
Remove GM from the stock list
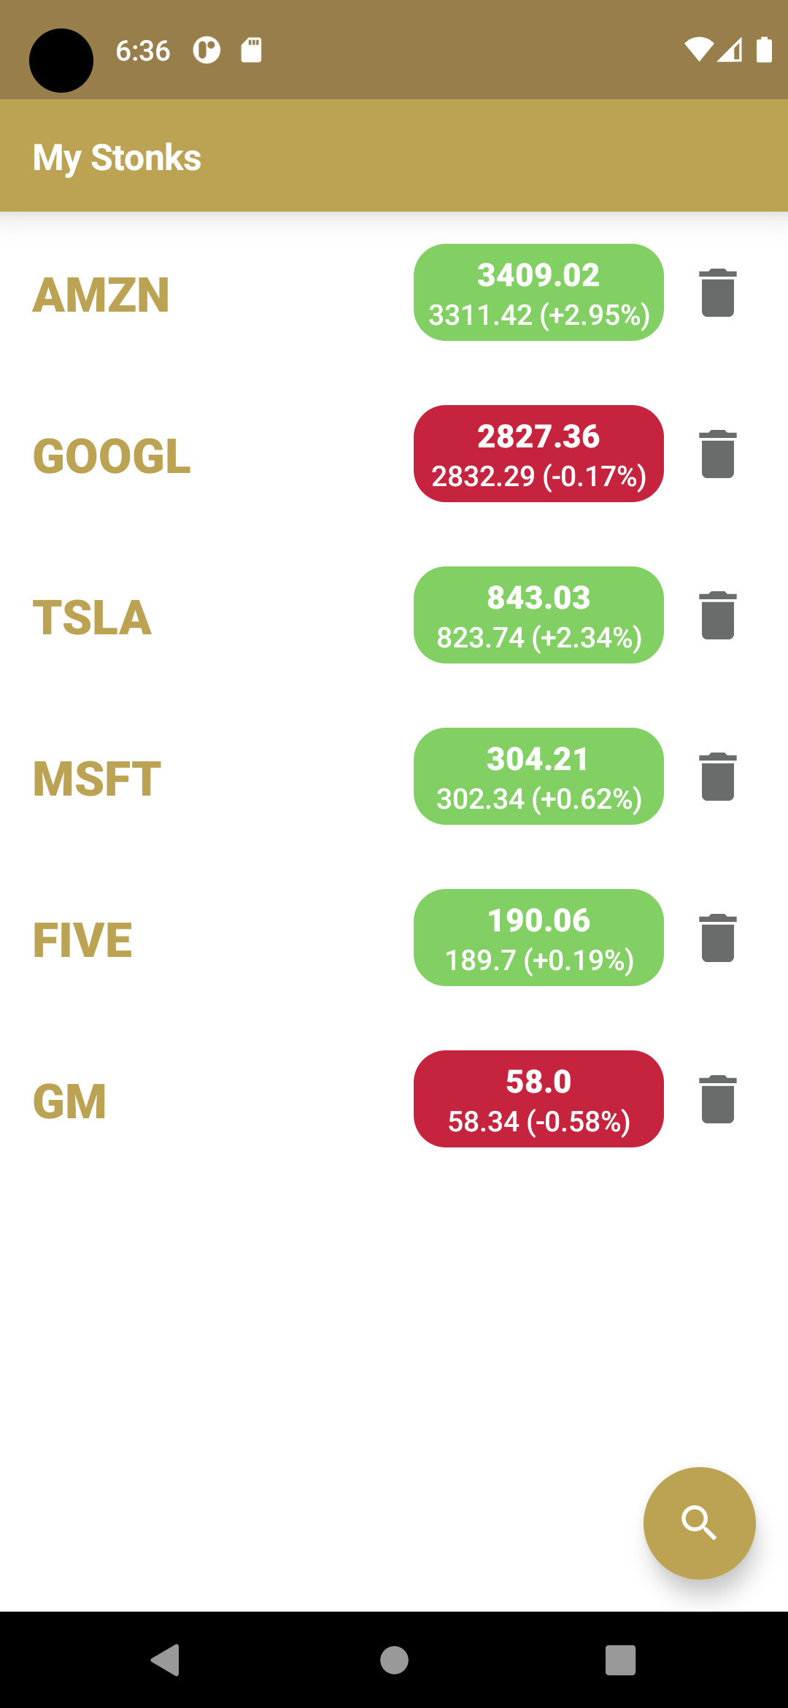coord(717,1099)
